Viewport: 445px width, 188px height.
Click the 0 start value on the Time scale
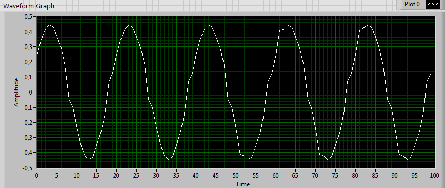tap(36, 176)
